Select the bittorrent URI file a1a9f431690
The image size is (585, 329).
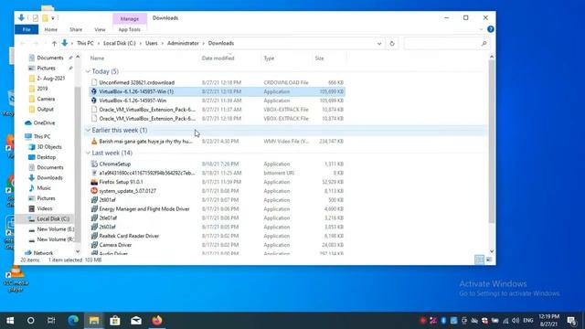point(147,173)
